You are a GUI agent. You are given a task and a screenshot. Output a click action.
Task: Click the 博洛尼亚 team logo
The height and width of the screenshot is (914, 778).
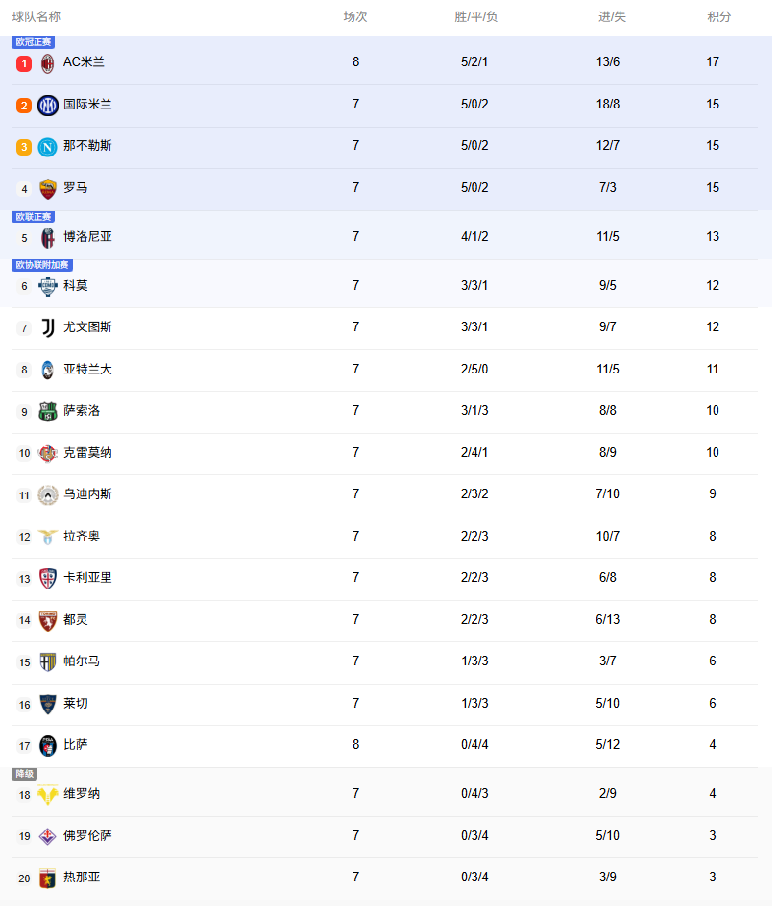(x=48, y=237)
